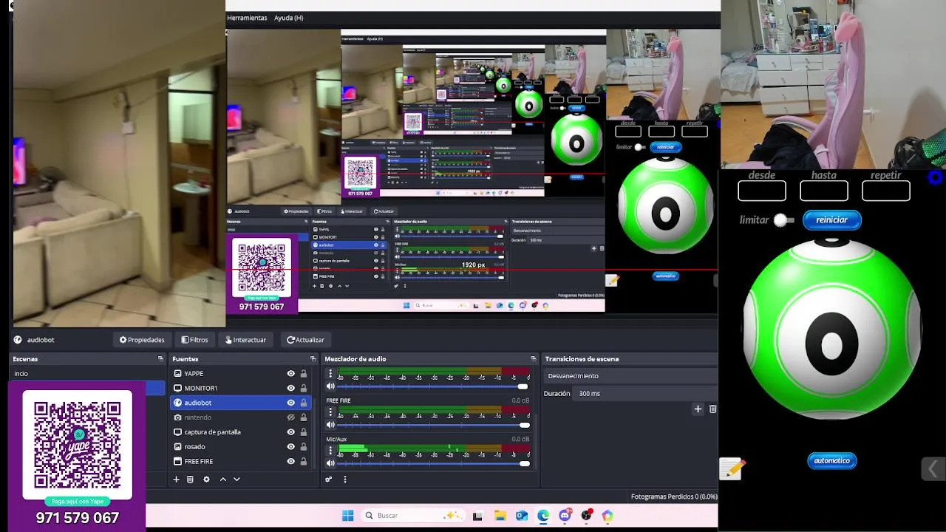Screen dimensions: 946x532
Task: Show the hidden nintendo source
Action: click(x=291, y=417)
